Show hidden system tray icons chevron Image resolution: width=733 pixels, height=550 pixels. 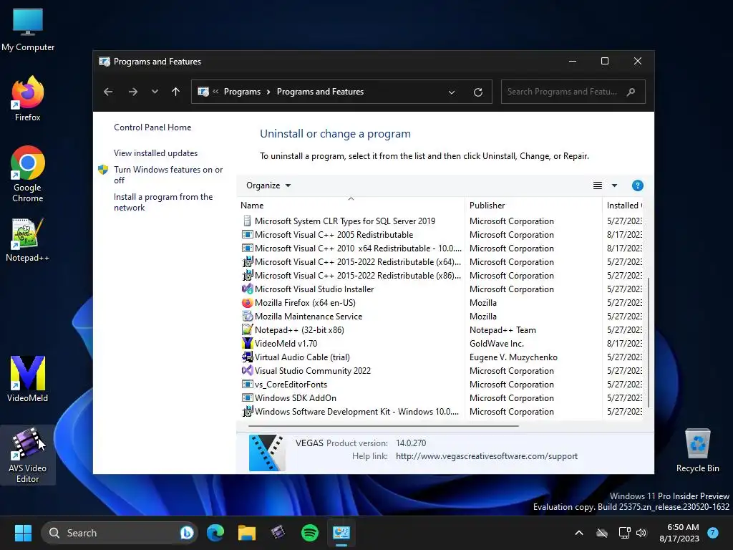tap(578, 533)
